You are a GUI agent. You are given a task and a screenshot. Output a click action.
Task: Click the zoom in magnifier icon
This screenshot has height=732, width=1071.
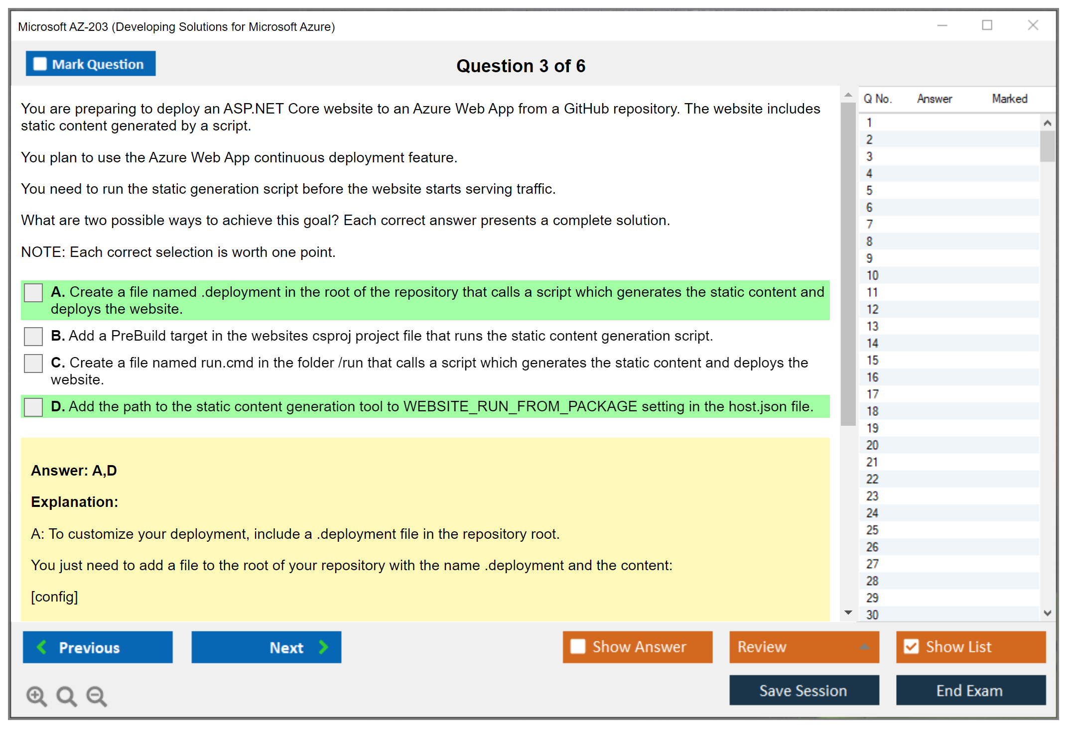coord(36,696)
